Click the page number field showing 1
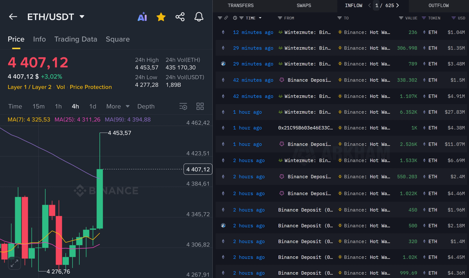Screen dimensions: 469x278 pos(376,5)
